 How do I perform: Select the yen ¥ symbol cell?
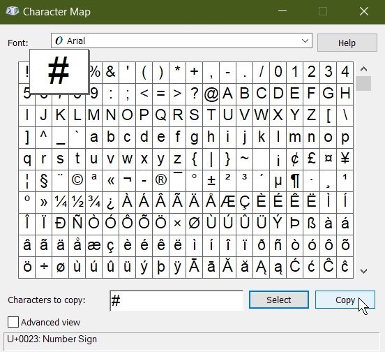345,159
